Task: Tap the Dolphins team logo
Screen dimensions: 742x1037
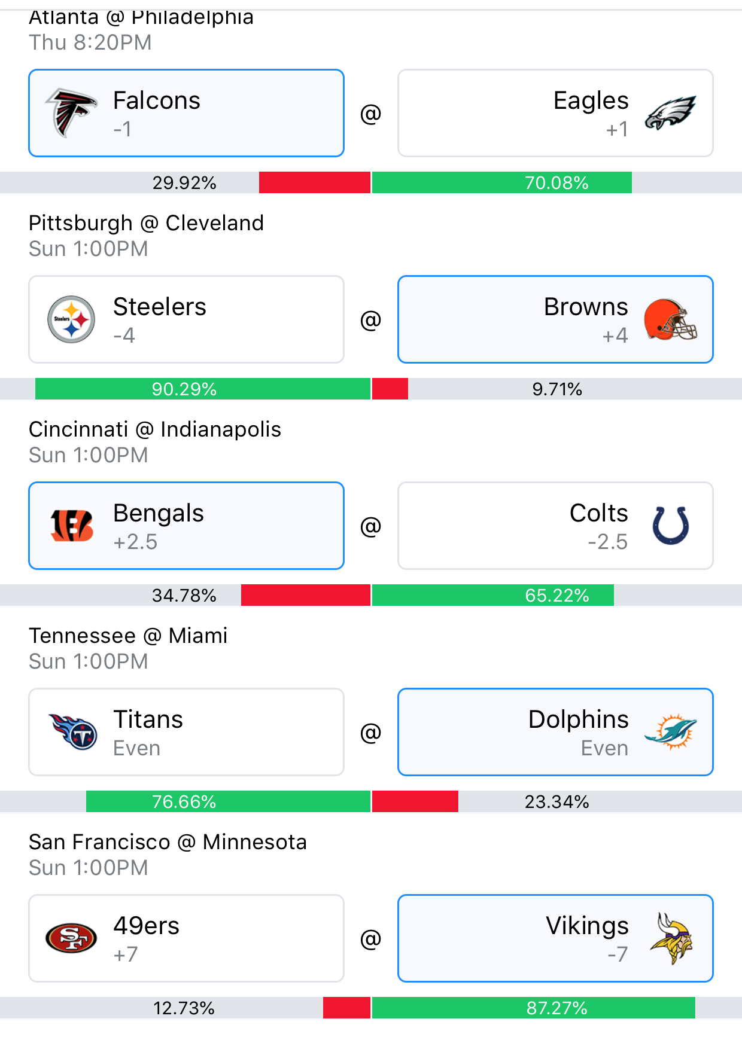Action: click(x=670, y=732)
